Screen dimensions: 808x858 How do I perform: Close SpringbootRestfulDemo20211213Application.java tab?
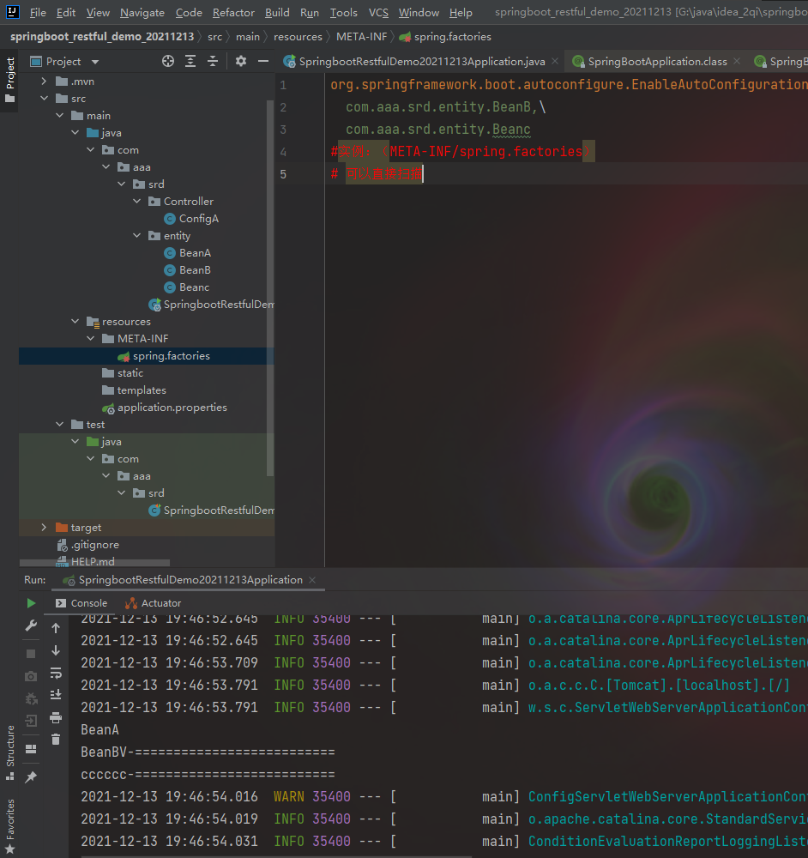[x=555, y=61]
